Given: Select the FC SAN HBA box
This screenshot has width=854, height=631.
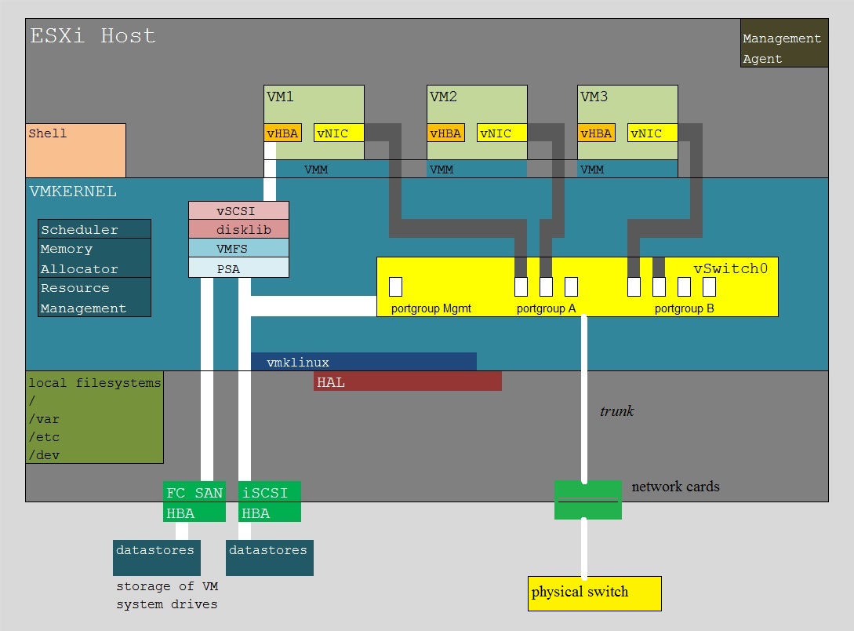Looking at the screenshot, I should pyautogui.click(x=194, y=502).
